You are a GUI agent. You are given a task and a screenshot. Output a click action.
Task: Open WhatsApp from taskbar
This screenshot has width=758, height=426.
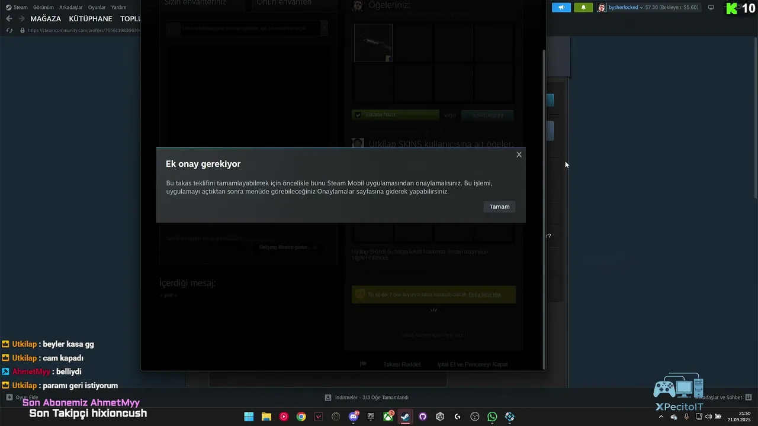pos(492,417)
